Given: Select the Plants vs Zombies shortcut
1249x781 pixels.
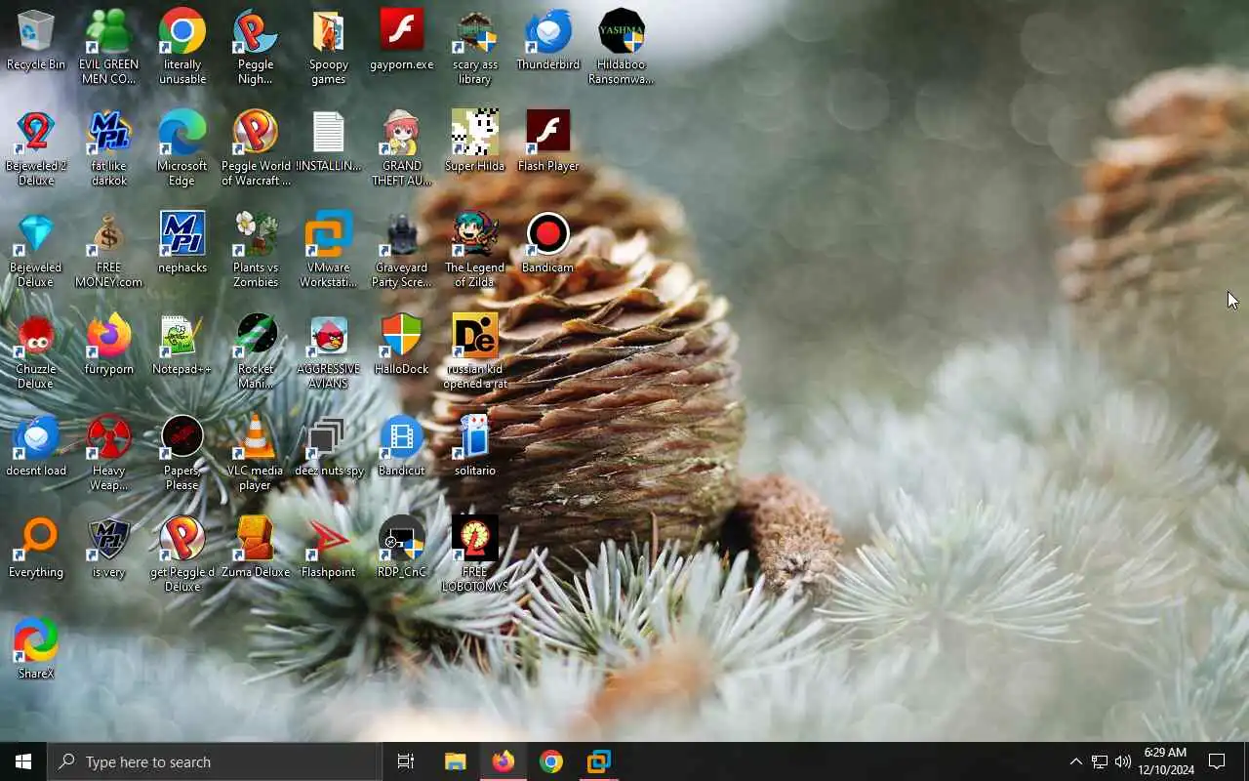Looking at the screenshot, I should (x=256, y=251).
